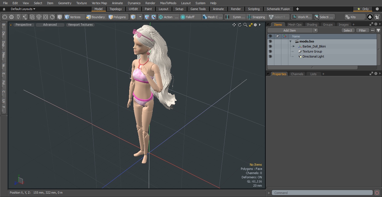Open the Geometry menu
The width and height of the screenshot is (382, 197).
[x=65, y=3]
